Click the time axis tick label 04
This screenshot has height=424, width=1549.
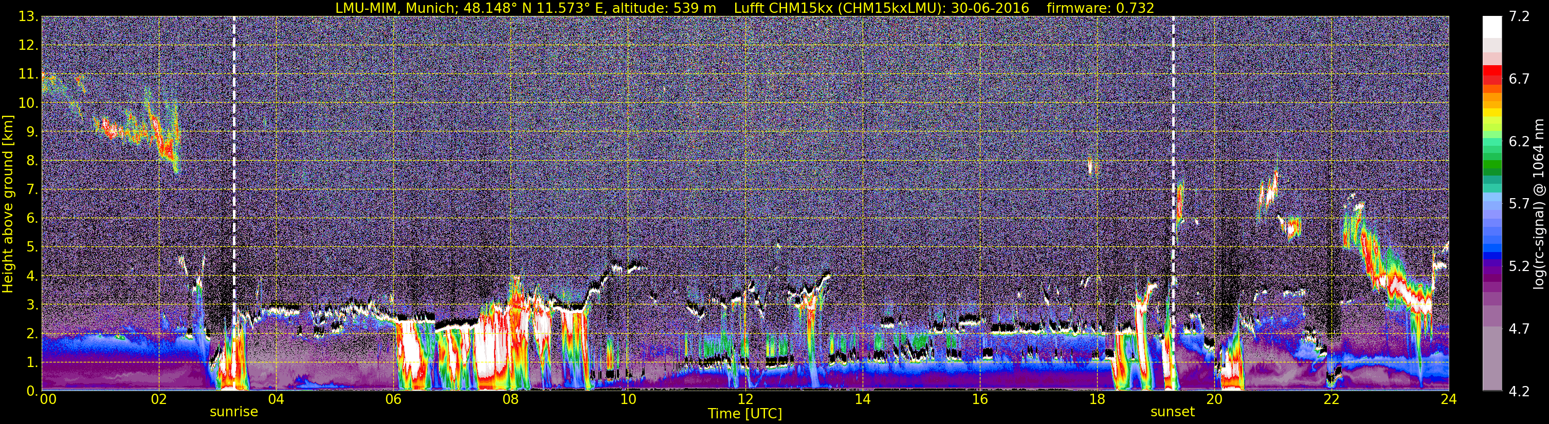tap(276, 399)
